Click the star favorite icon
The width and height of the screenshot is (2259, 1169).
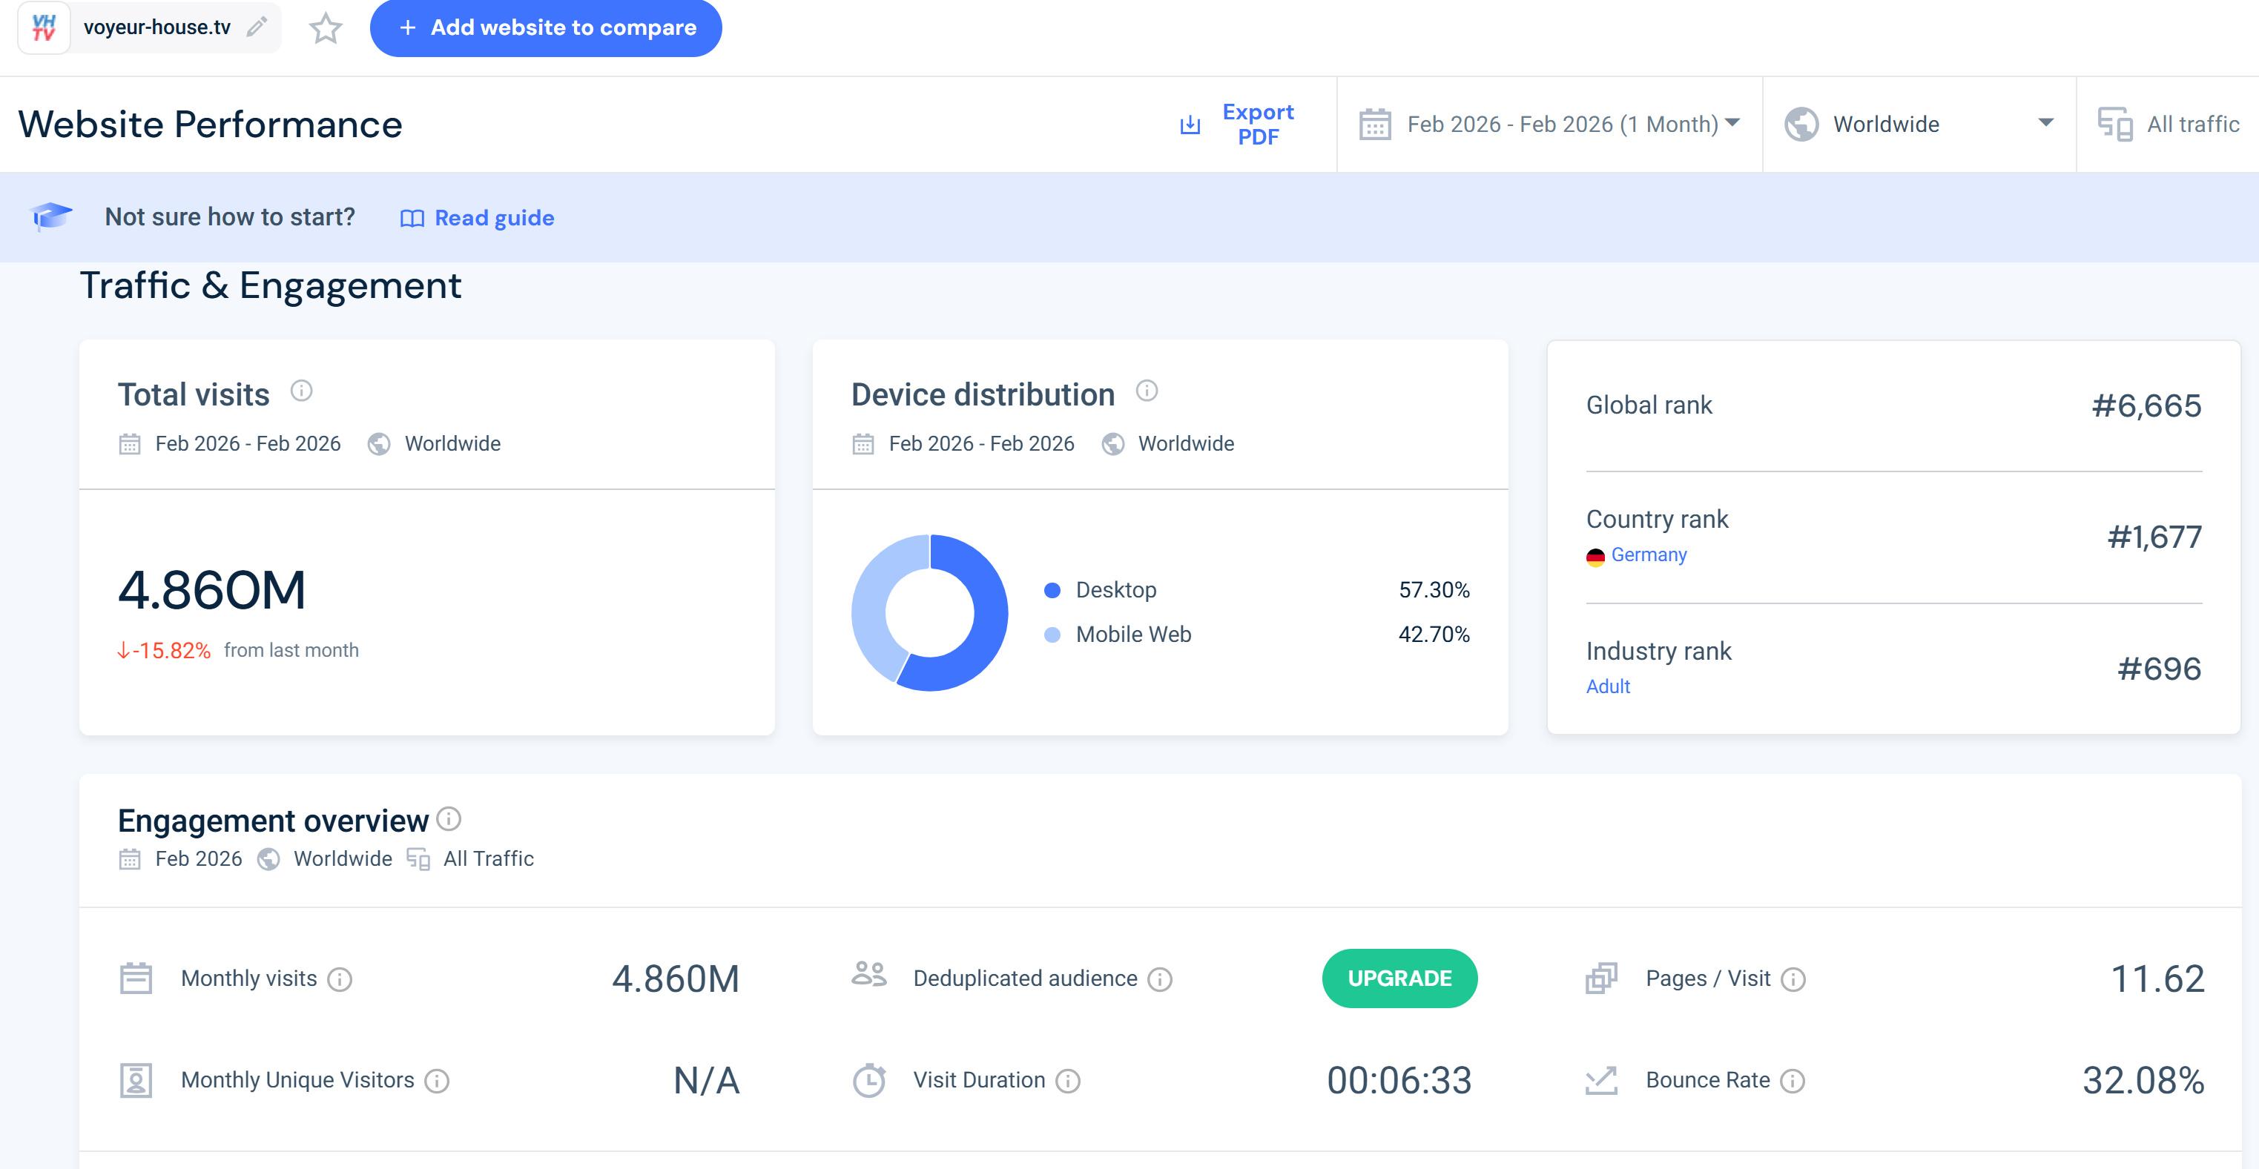[326, 28]
